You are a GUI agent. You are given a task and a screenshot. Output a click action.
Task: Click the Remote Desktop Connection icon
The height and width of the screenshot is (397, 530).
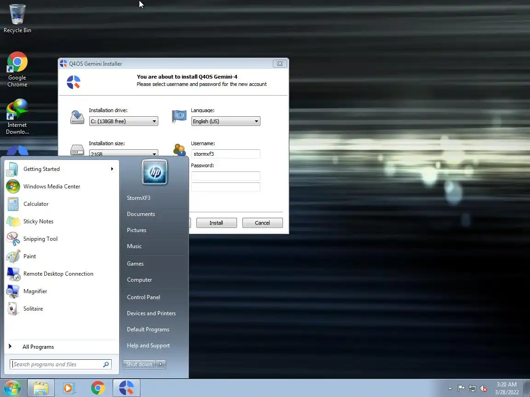coord(13,274)
